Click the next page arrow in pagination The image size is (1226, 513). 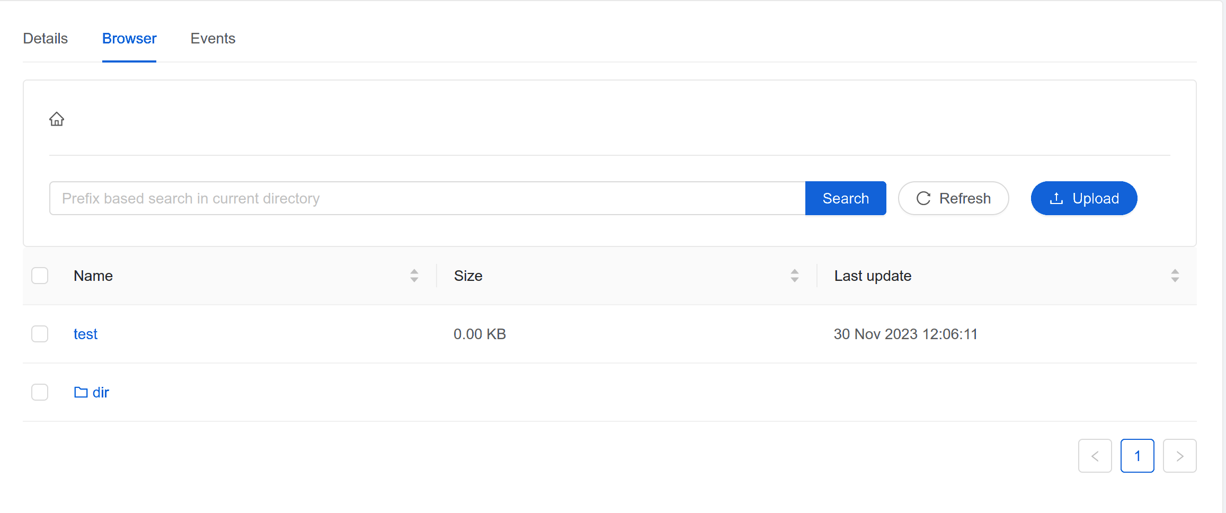pos(1179,456)
